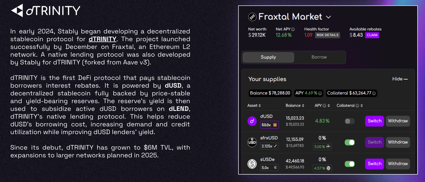Image resolution: width=425 pixels, height=182 pixels.
Task: Click the sUSDe asset icon
Action: pyautogui.click(x=252, y=164)
